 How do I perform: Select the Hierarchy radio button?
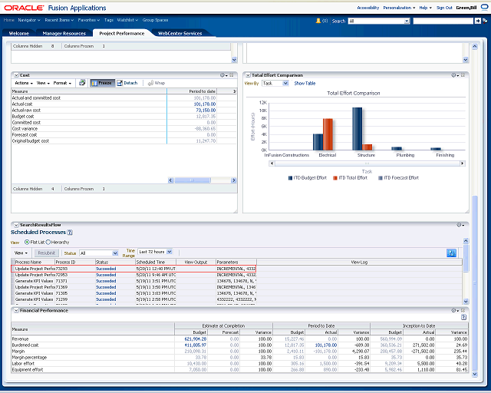[x=48, y=242]
